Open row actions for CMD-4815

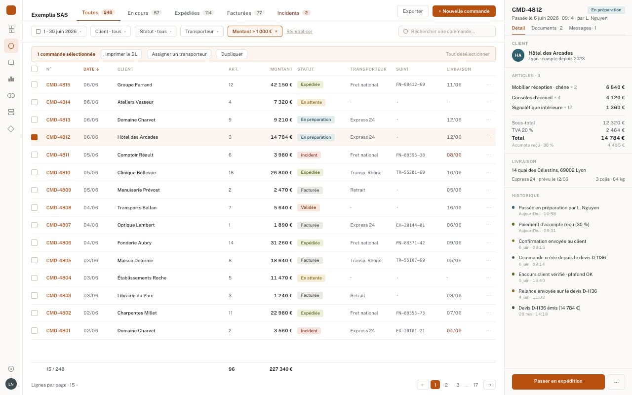489,85
